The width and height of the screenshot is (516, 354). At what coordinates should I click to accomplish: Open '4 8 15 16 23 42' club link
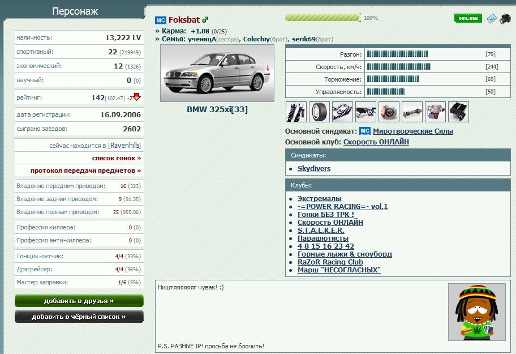point(326,246)
